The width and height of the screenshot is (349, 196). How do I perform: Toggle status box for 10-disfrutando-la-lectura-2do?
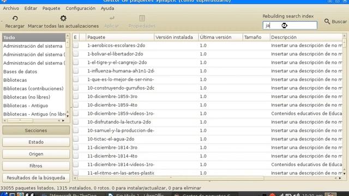tap(76, 122)
